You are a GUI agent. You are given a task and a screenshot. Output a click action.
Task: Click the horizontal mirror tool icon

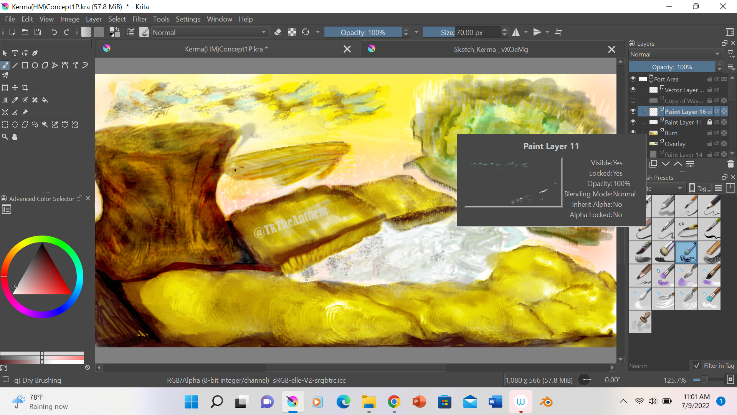click(516, 32)
